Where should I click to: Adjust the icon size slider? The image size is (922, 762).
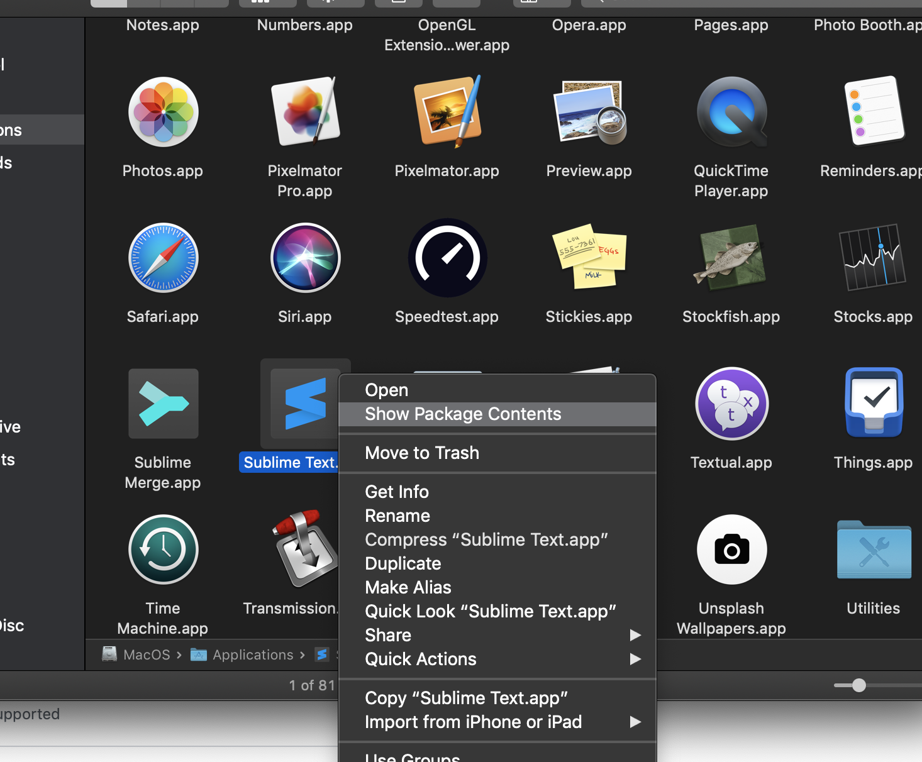[859, 685]
